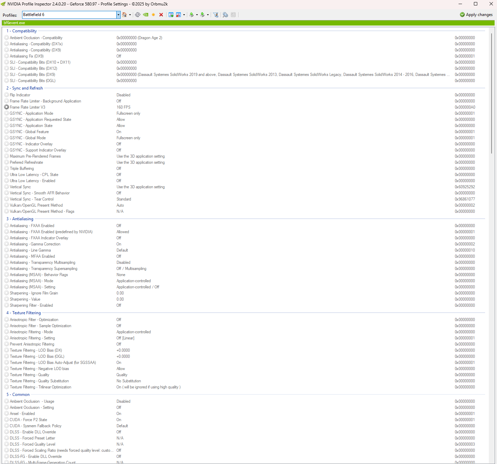Select Antialiasing - Transparency Supersampling row

(244, 269)
